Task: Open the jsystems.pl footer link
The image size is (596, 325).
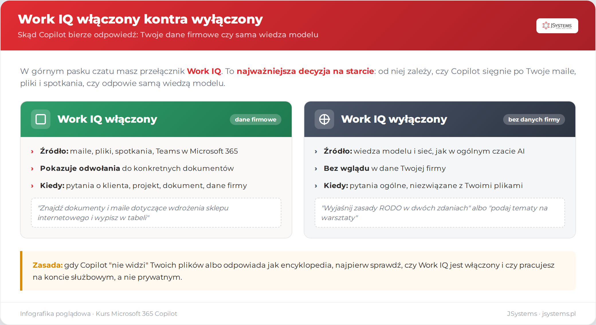Action: coord(558,314)
